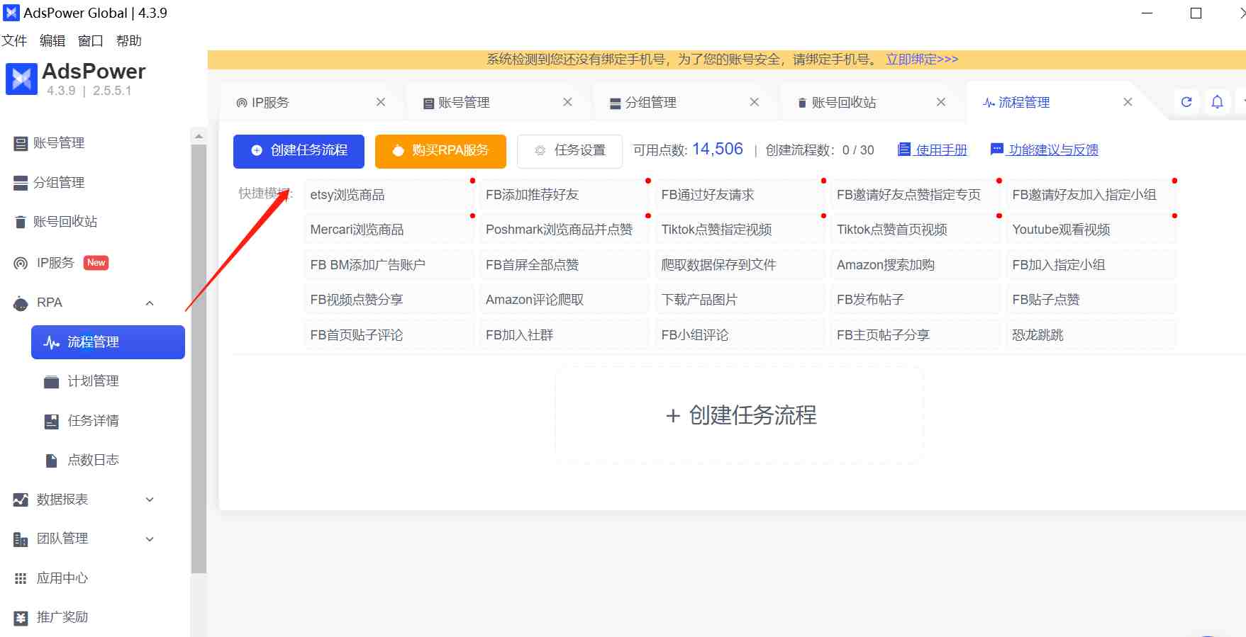
Task: Click the 推广奖励 icon in sidebar
Action: click(x=21, y=618)
